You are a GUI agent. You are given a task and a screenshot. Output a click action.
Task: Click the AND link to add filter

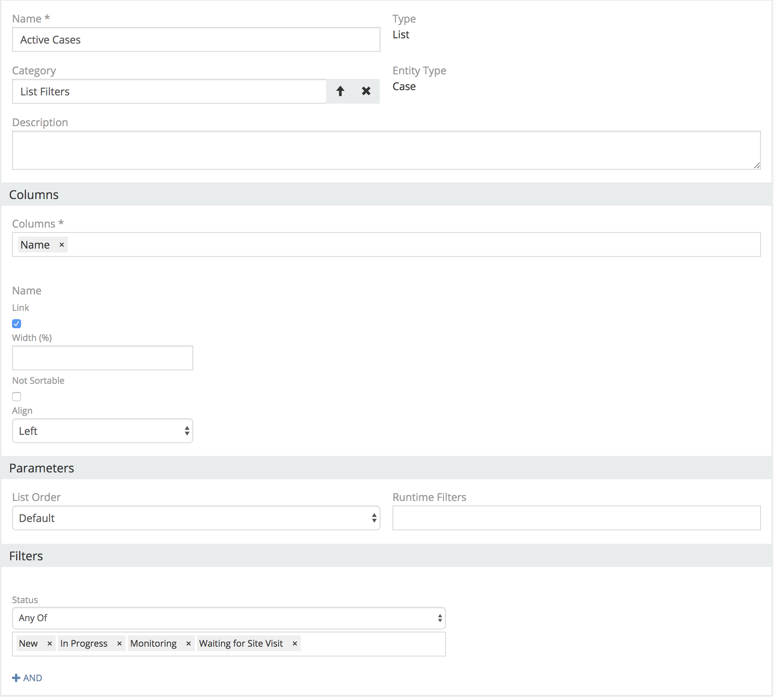point(33,678)
